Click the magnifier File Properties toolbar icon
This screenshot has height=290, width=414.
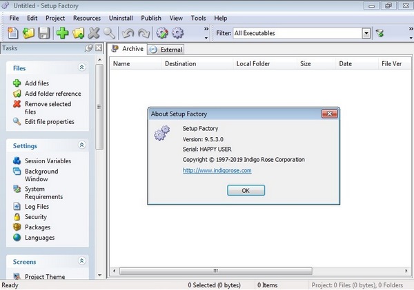pos(109,33)
